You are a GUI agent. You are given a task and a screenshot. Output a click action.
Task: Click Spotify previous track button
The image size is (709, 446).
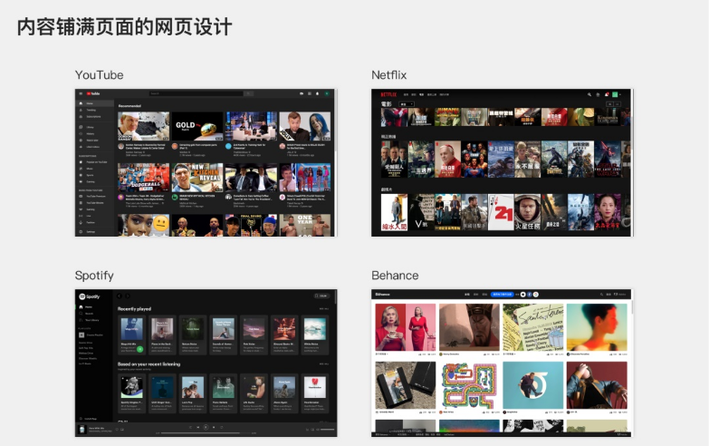[x=197, y=427]
